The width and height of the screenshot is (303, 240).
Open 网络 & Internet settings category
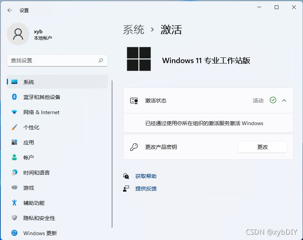[x=57, y=112]
